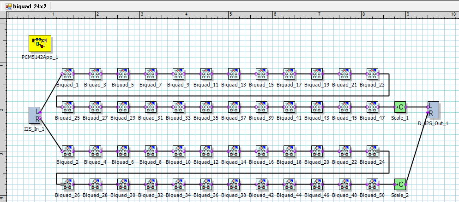Select the Biquad_13 filter block

pos(234,74)
